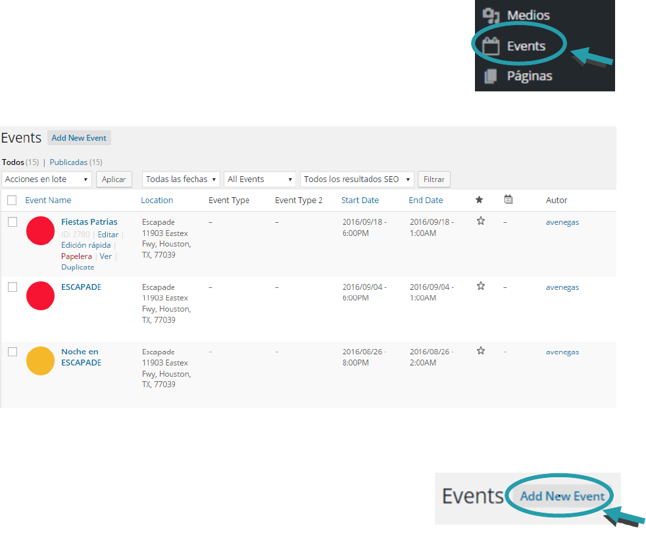Image resolution: width=646 pixels, height=541 pixels.
Task: Click avenegas author for ESCAPADE row
Action: [562, 287]
